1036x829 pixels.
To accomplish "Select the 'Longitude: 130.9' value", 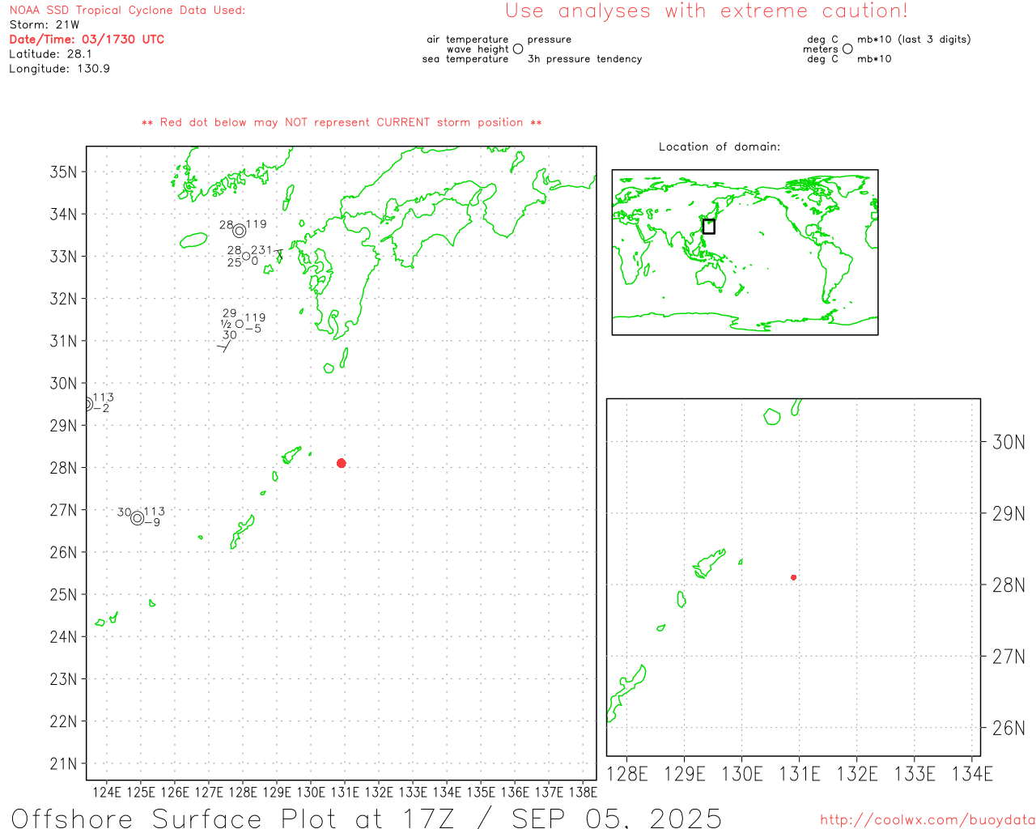I will (x=59, y=69).
